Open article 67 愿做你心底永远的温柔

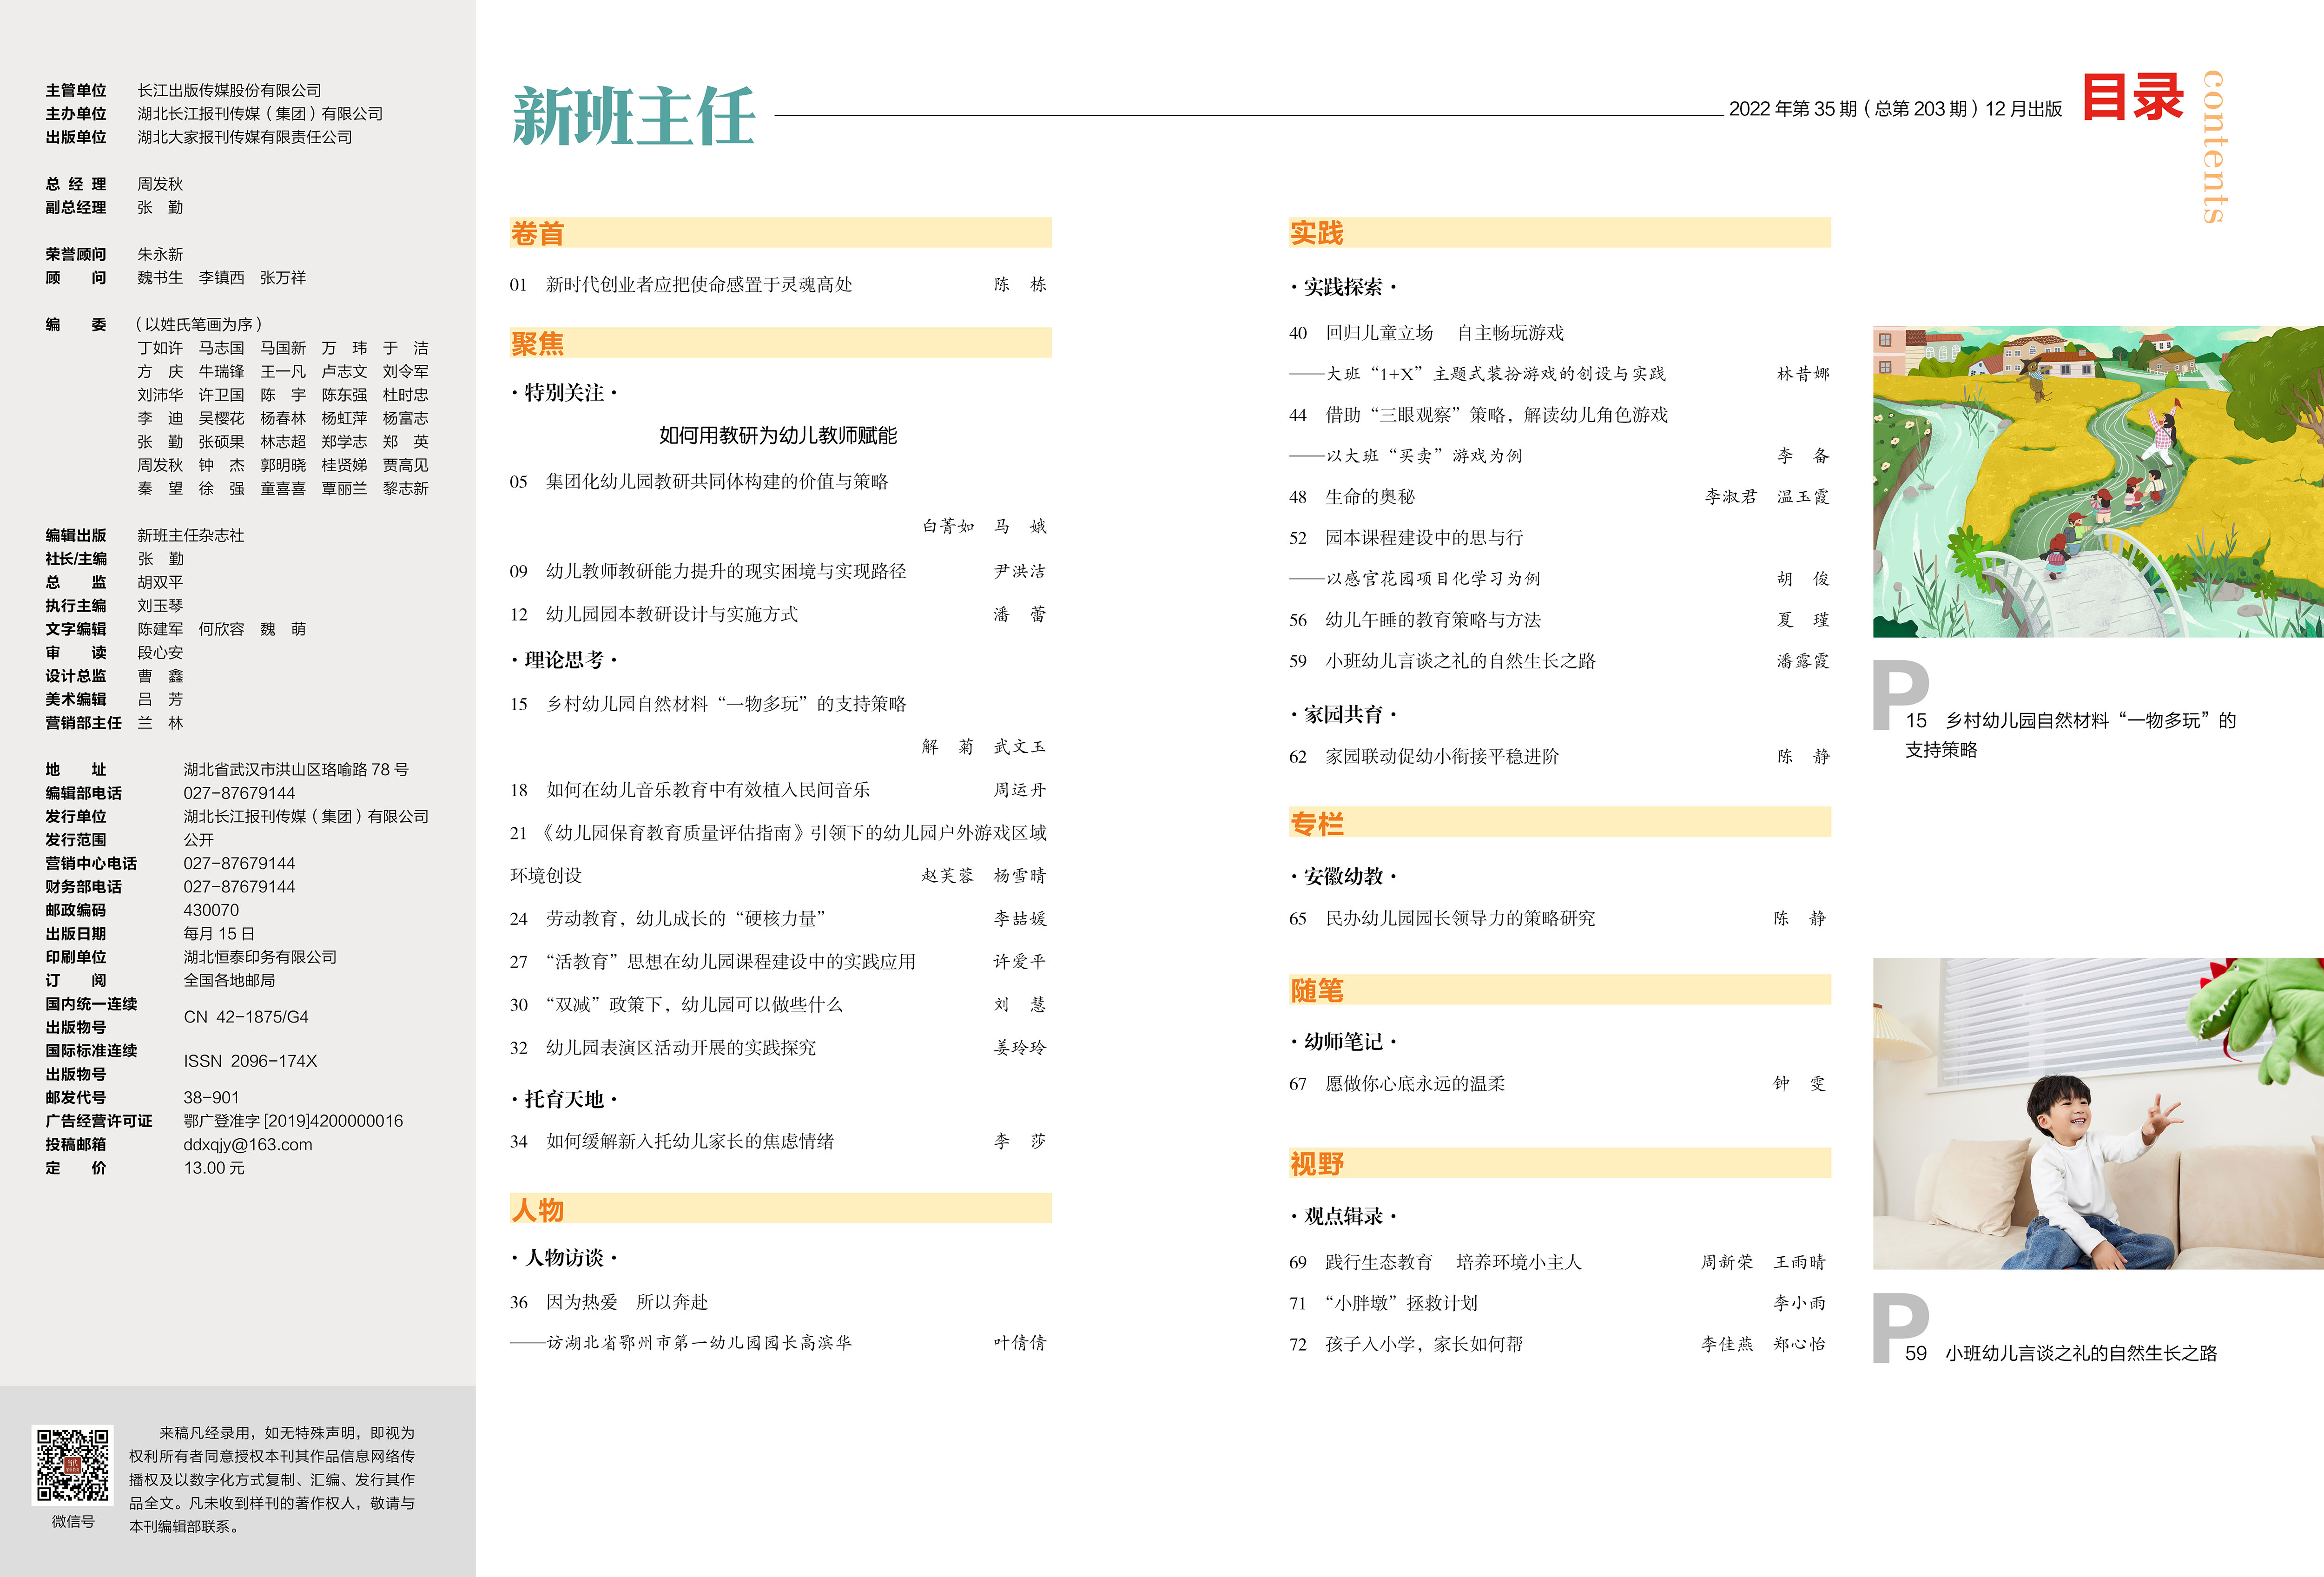(x=1414, y=1083)
